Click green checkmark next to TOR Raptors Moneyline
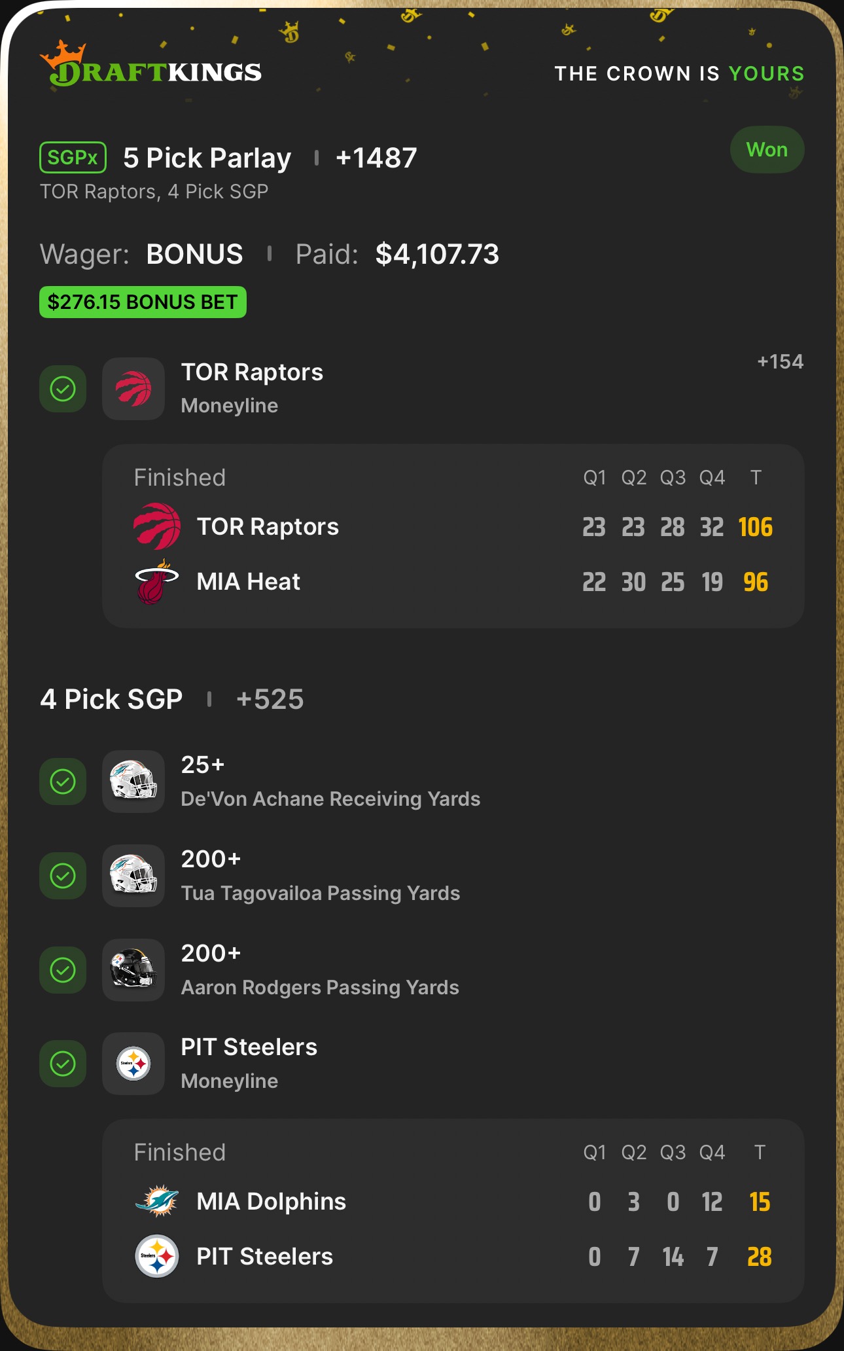 [x=63, y=389]
